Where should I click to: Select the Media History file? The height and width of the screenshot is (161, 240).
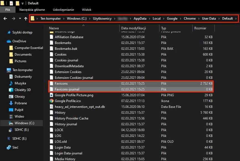click(x=65, y=159)
